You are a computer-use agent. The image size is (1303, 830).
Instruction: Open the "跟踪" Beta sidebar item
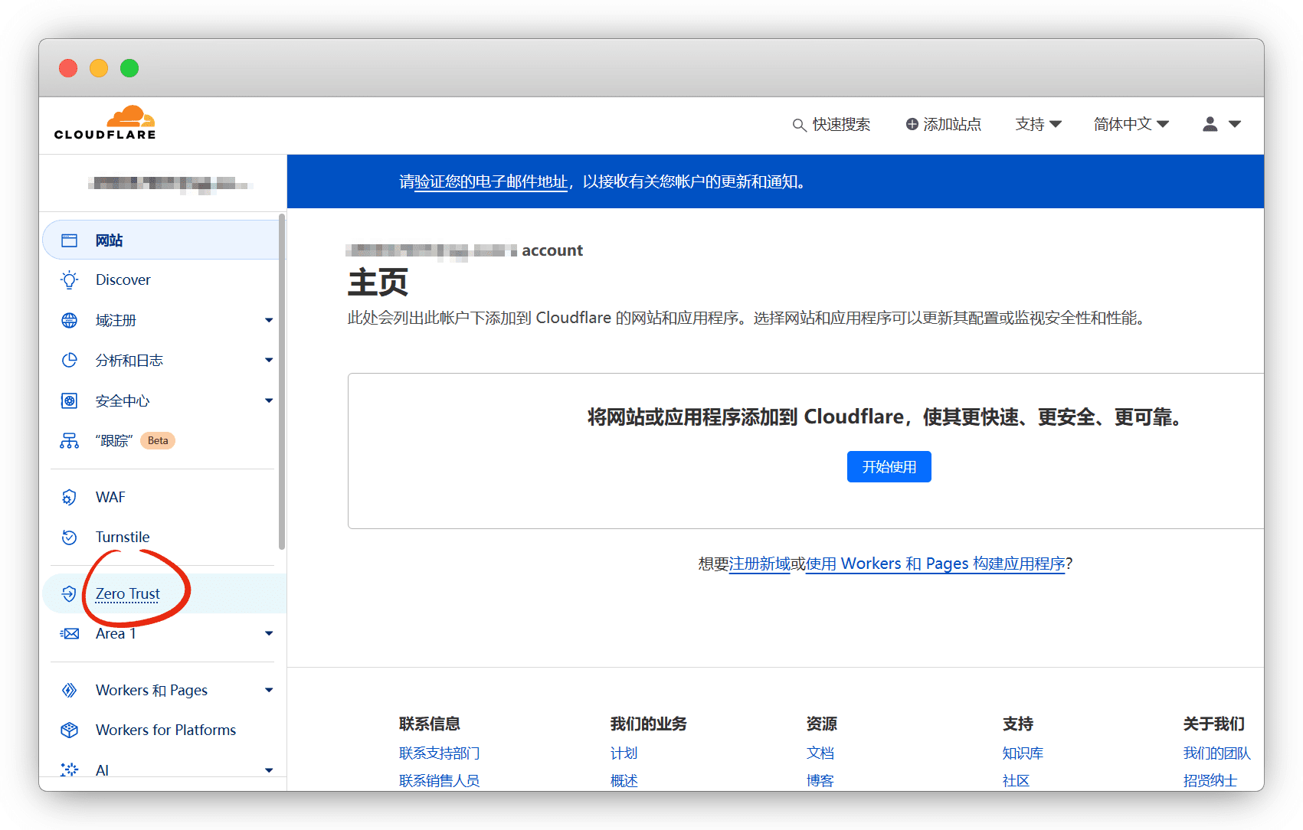(162, 440)
